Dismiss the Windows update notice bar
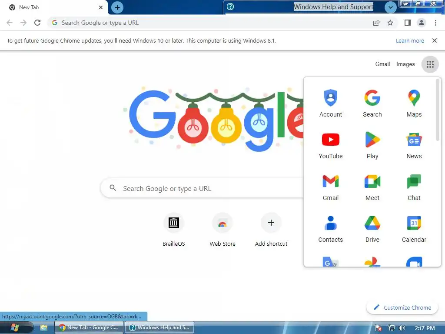Screen dimensions: 445x334 (x=434, y=40)
